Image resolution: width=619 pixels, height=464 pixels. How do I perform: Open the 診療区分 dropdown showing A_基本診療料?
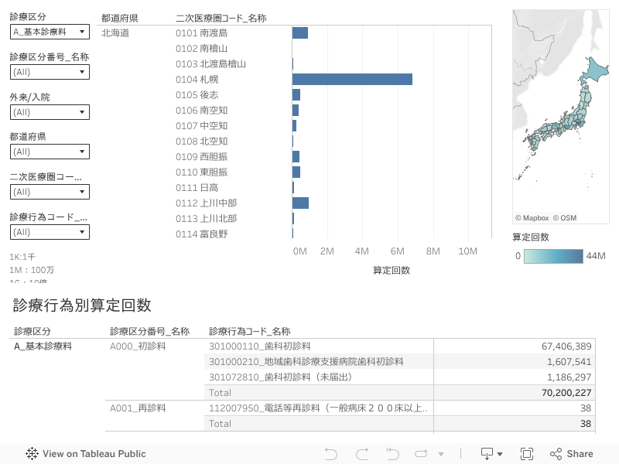coord(50,32)
